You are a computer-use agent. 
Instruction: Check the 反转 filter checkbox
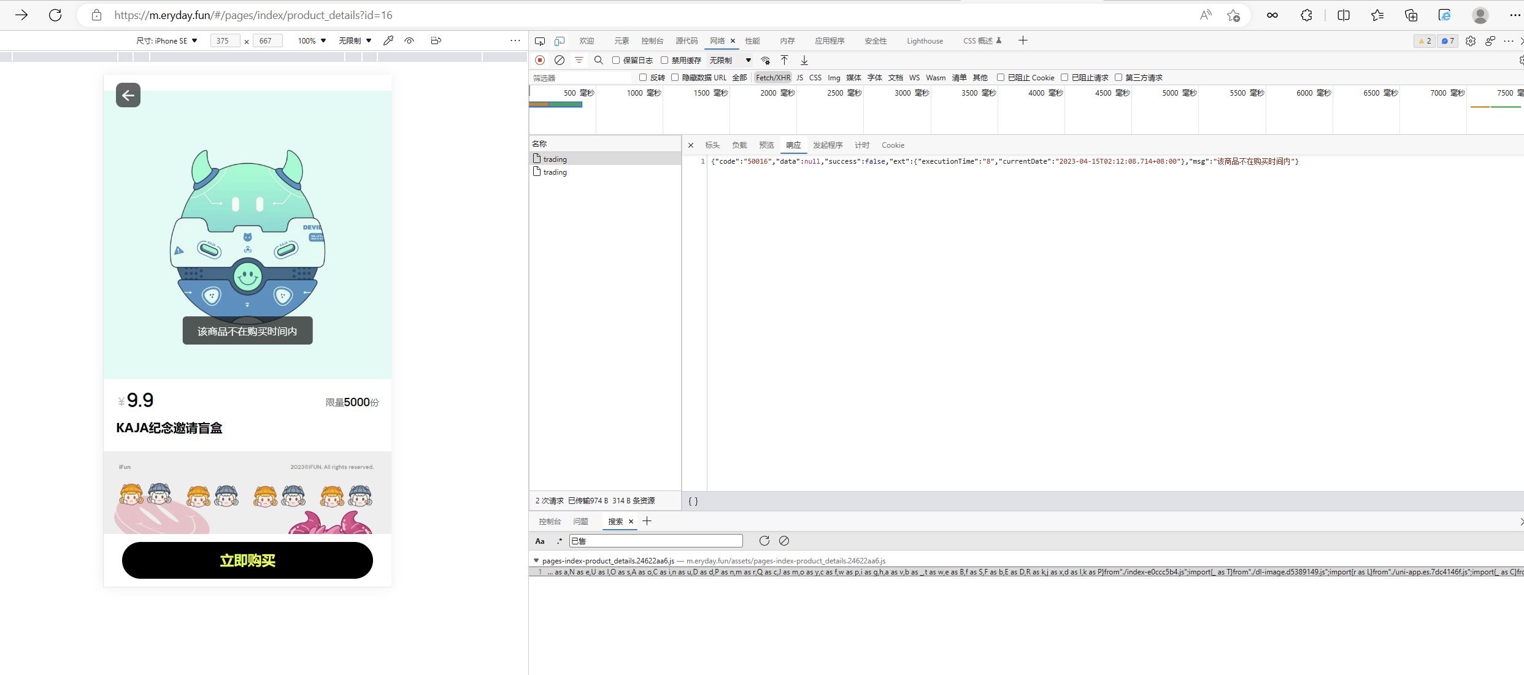[x=643, y=77]
